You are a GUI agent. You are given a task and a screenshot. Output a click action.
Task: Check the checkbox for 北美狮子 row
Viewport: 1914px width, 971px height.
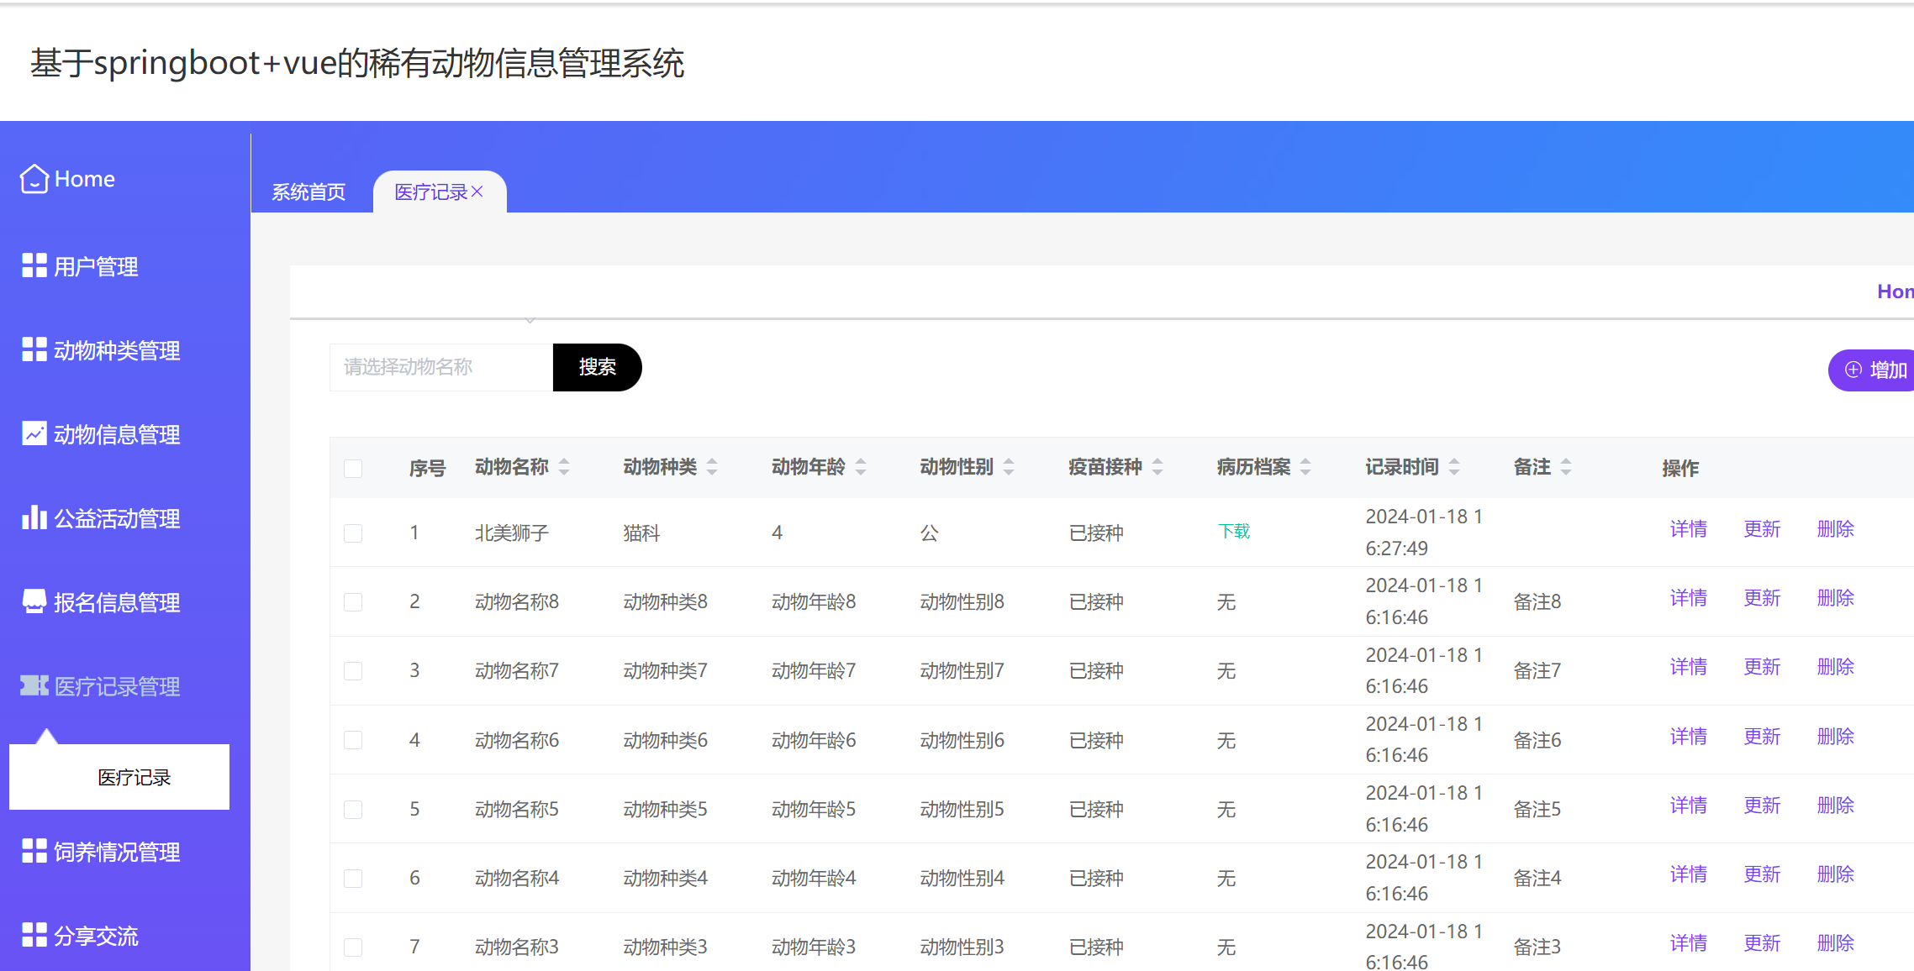[353, 533]
